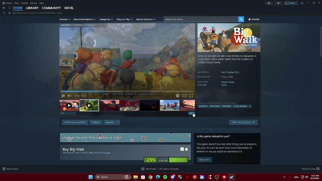
Task: Expand the Categories menu
Action: pyautogui.click(x=106, y=19)
